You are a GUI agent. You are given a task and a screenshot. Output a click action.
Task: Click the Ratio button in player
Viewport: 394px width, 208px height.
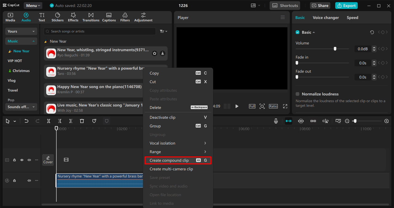273,106
